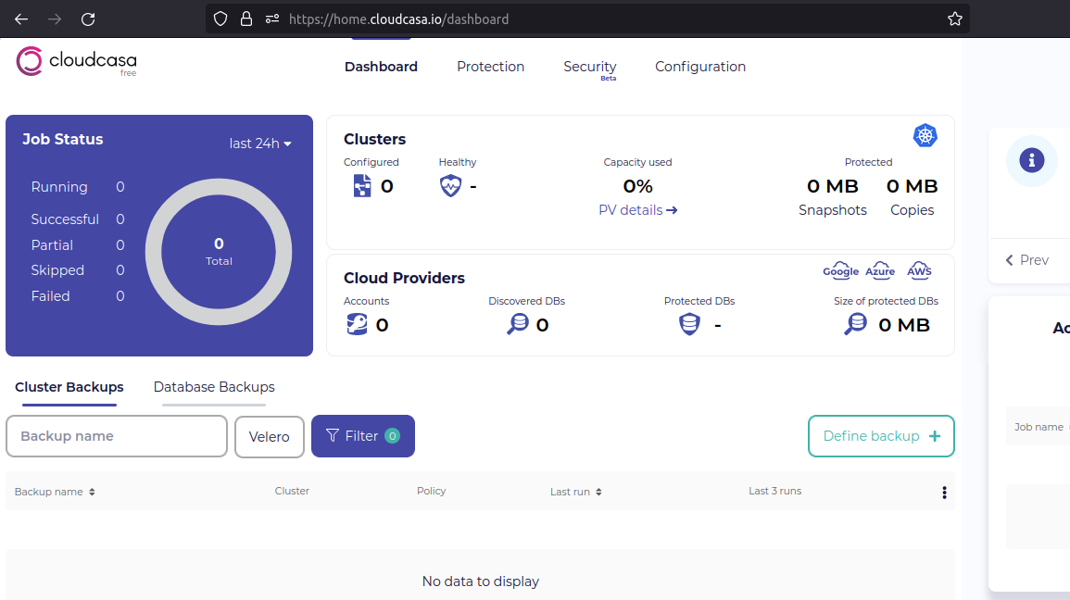Viewport: 1070px width, 600px height.
Task: Switch to Cluster Backups tab
Action: pos(69,387)
